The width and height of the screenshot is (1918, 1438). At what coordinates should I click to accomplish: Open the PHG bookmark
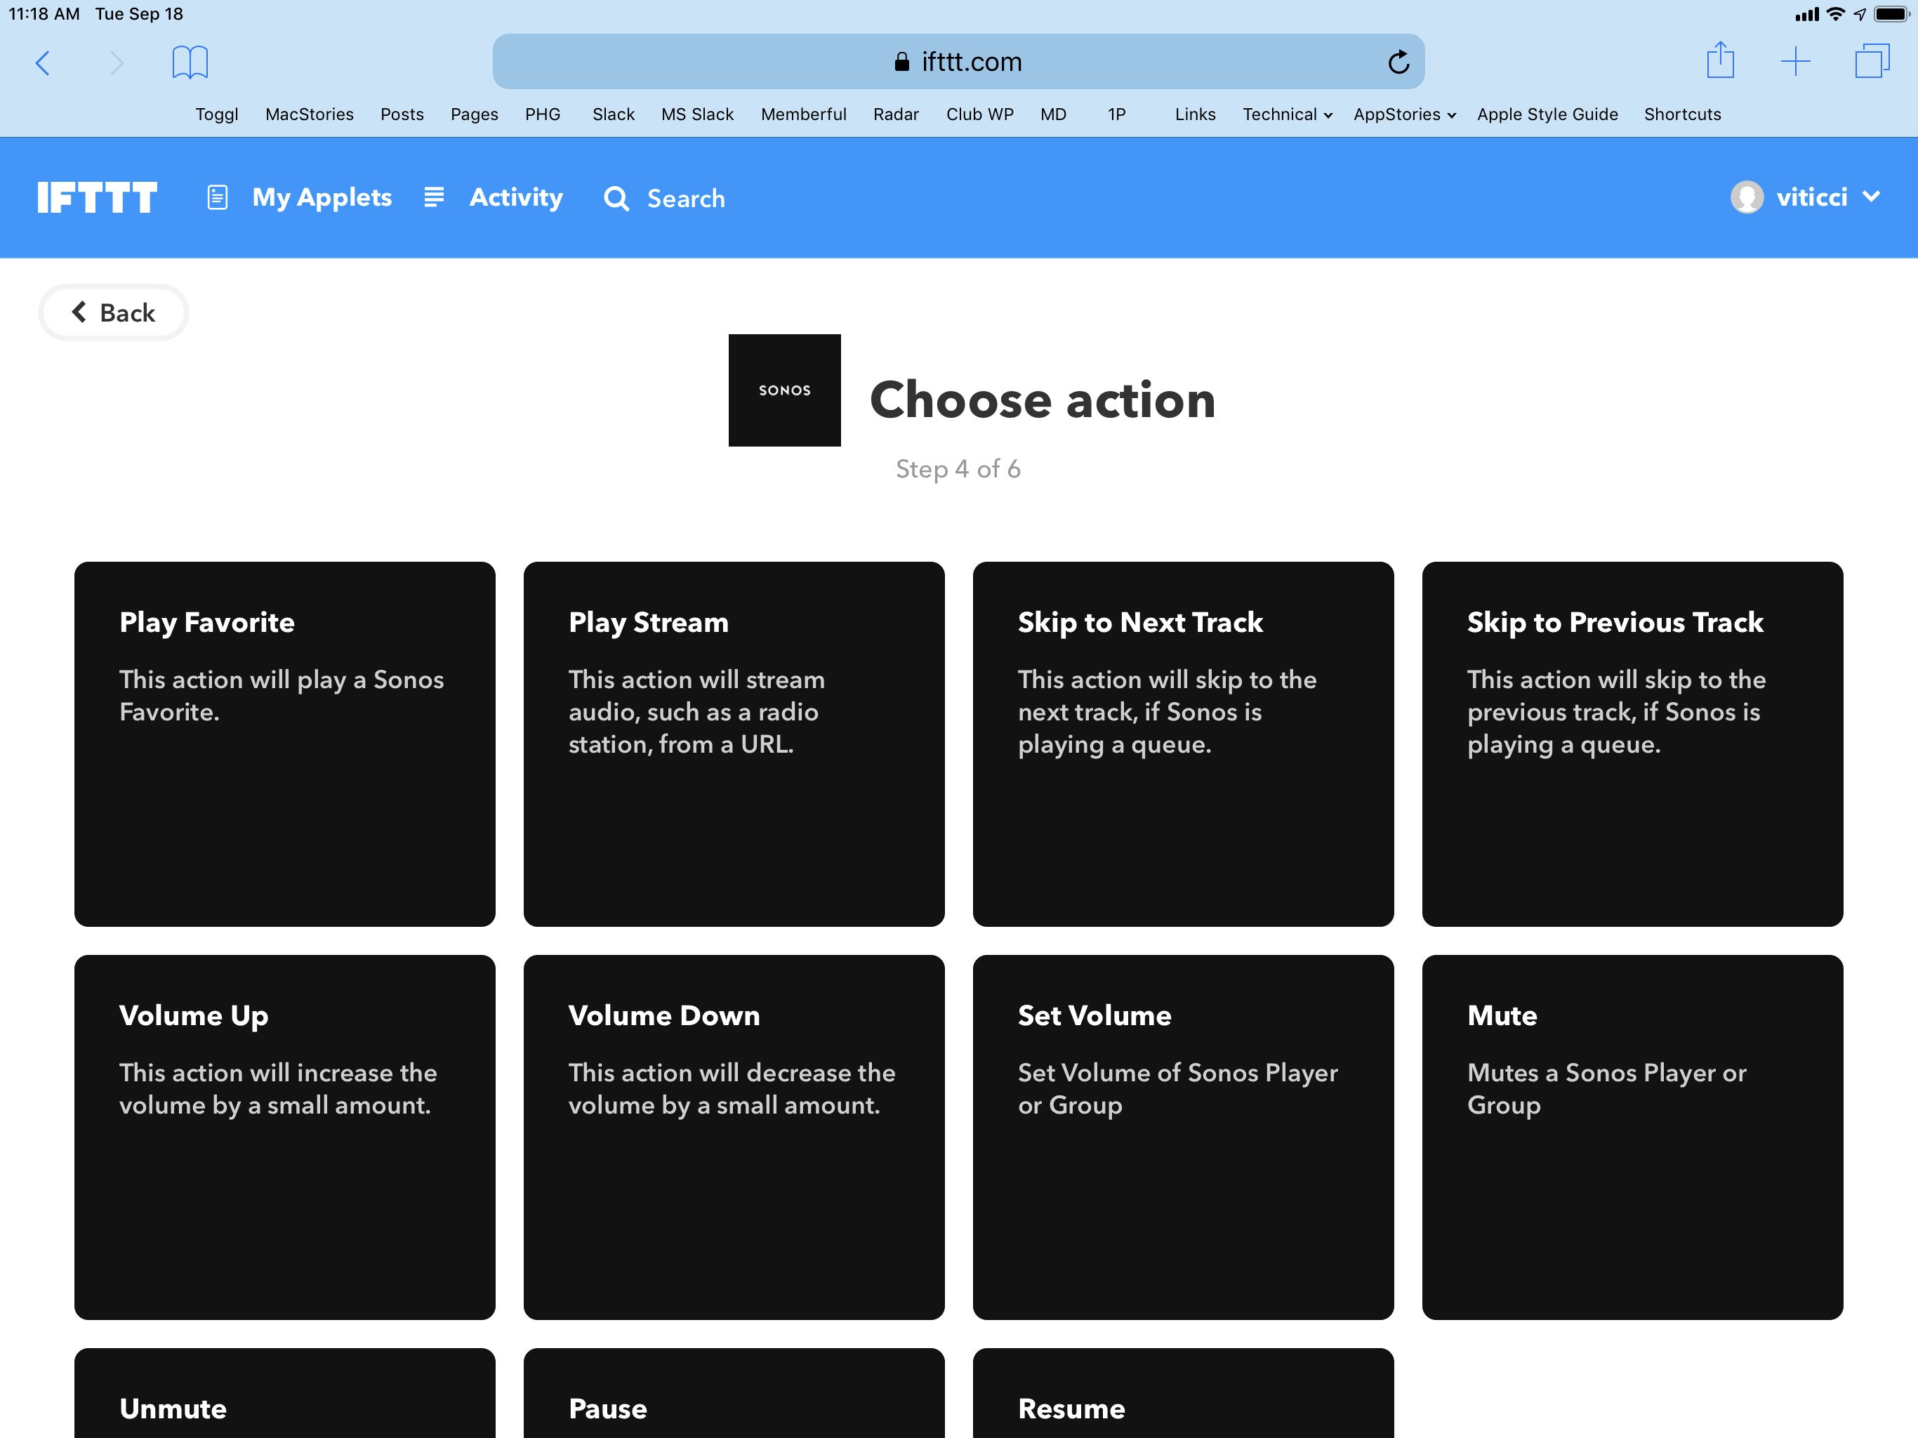tap(543, 114)
